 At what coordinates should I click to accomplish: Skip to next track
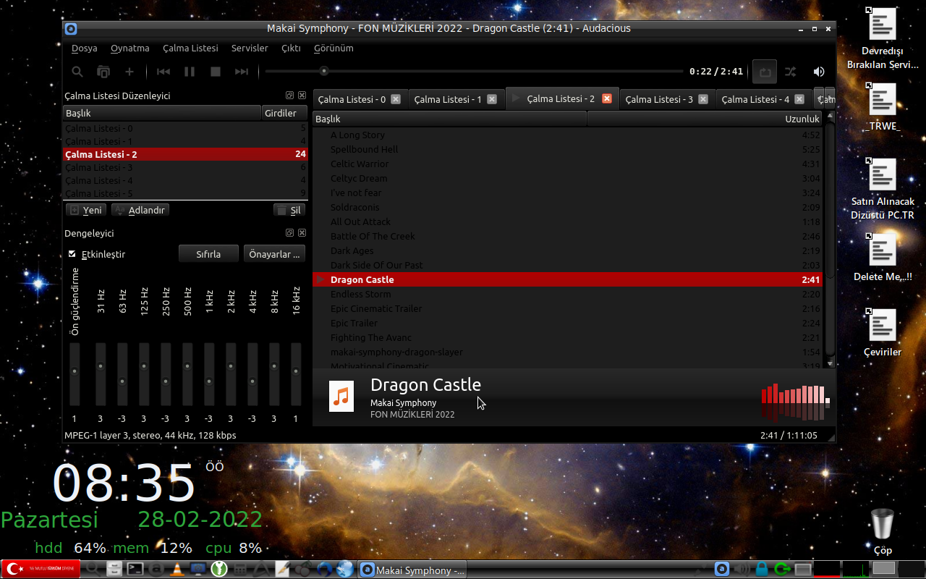point(242,72)
